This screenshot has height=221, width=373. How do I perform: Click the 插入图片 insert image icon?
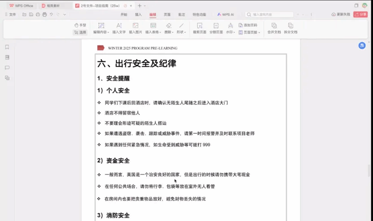click(x=135, y=26)
